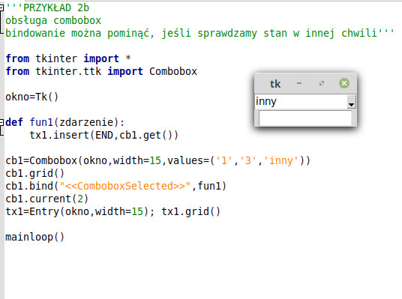Collapse the docstring fold marker at PRZYKŁAD 2b

click(x=1, y=7)
